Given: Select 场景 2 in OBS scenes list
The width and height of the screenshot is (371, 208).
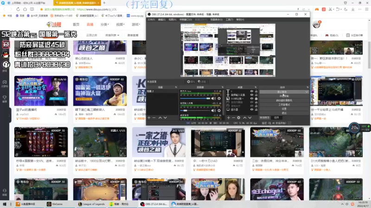Looking at the screenshot, I should tap(162, 91).
